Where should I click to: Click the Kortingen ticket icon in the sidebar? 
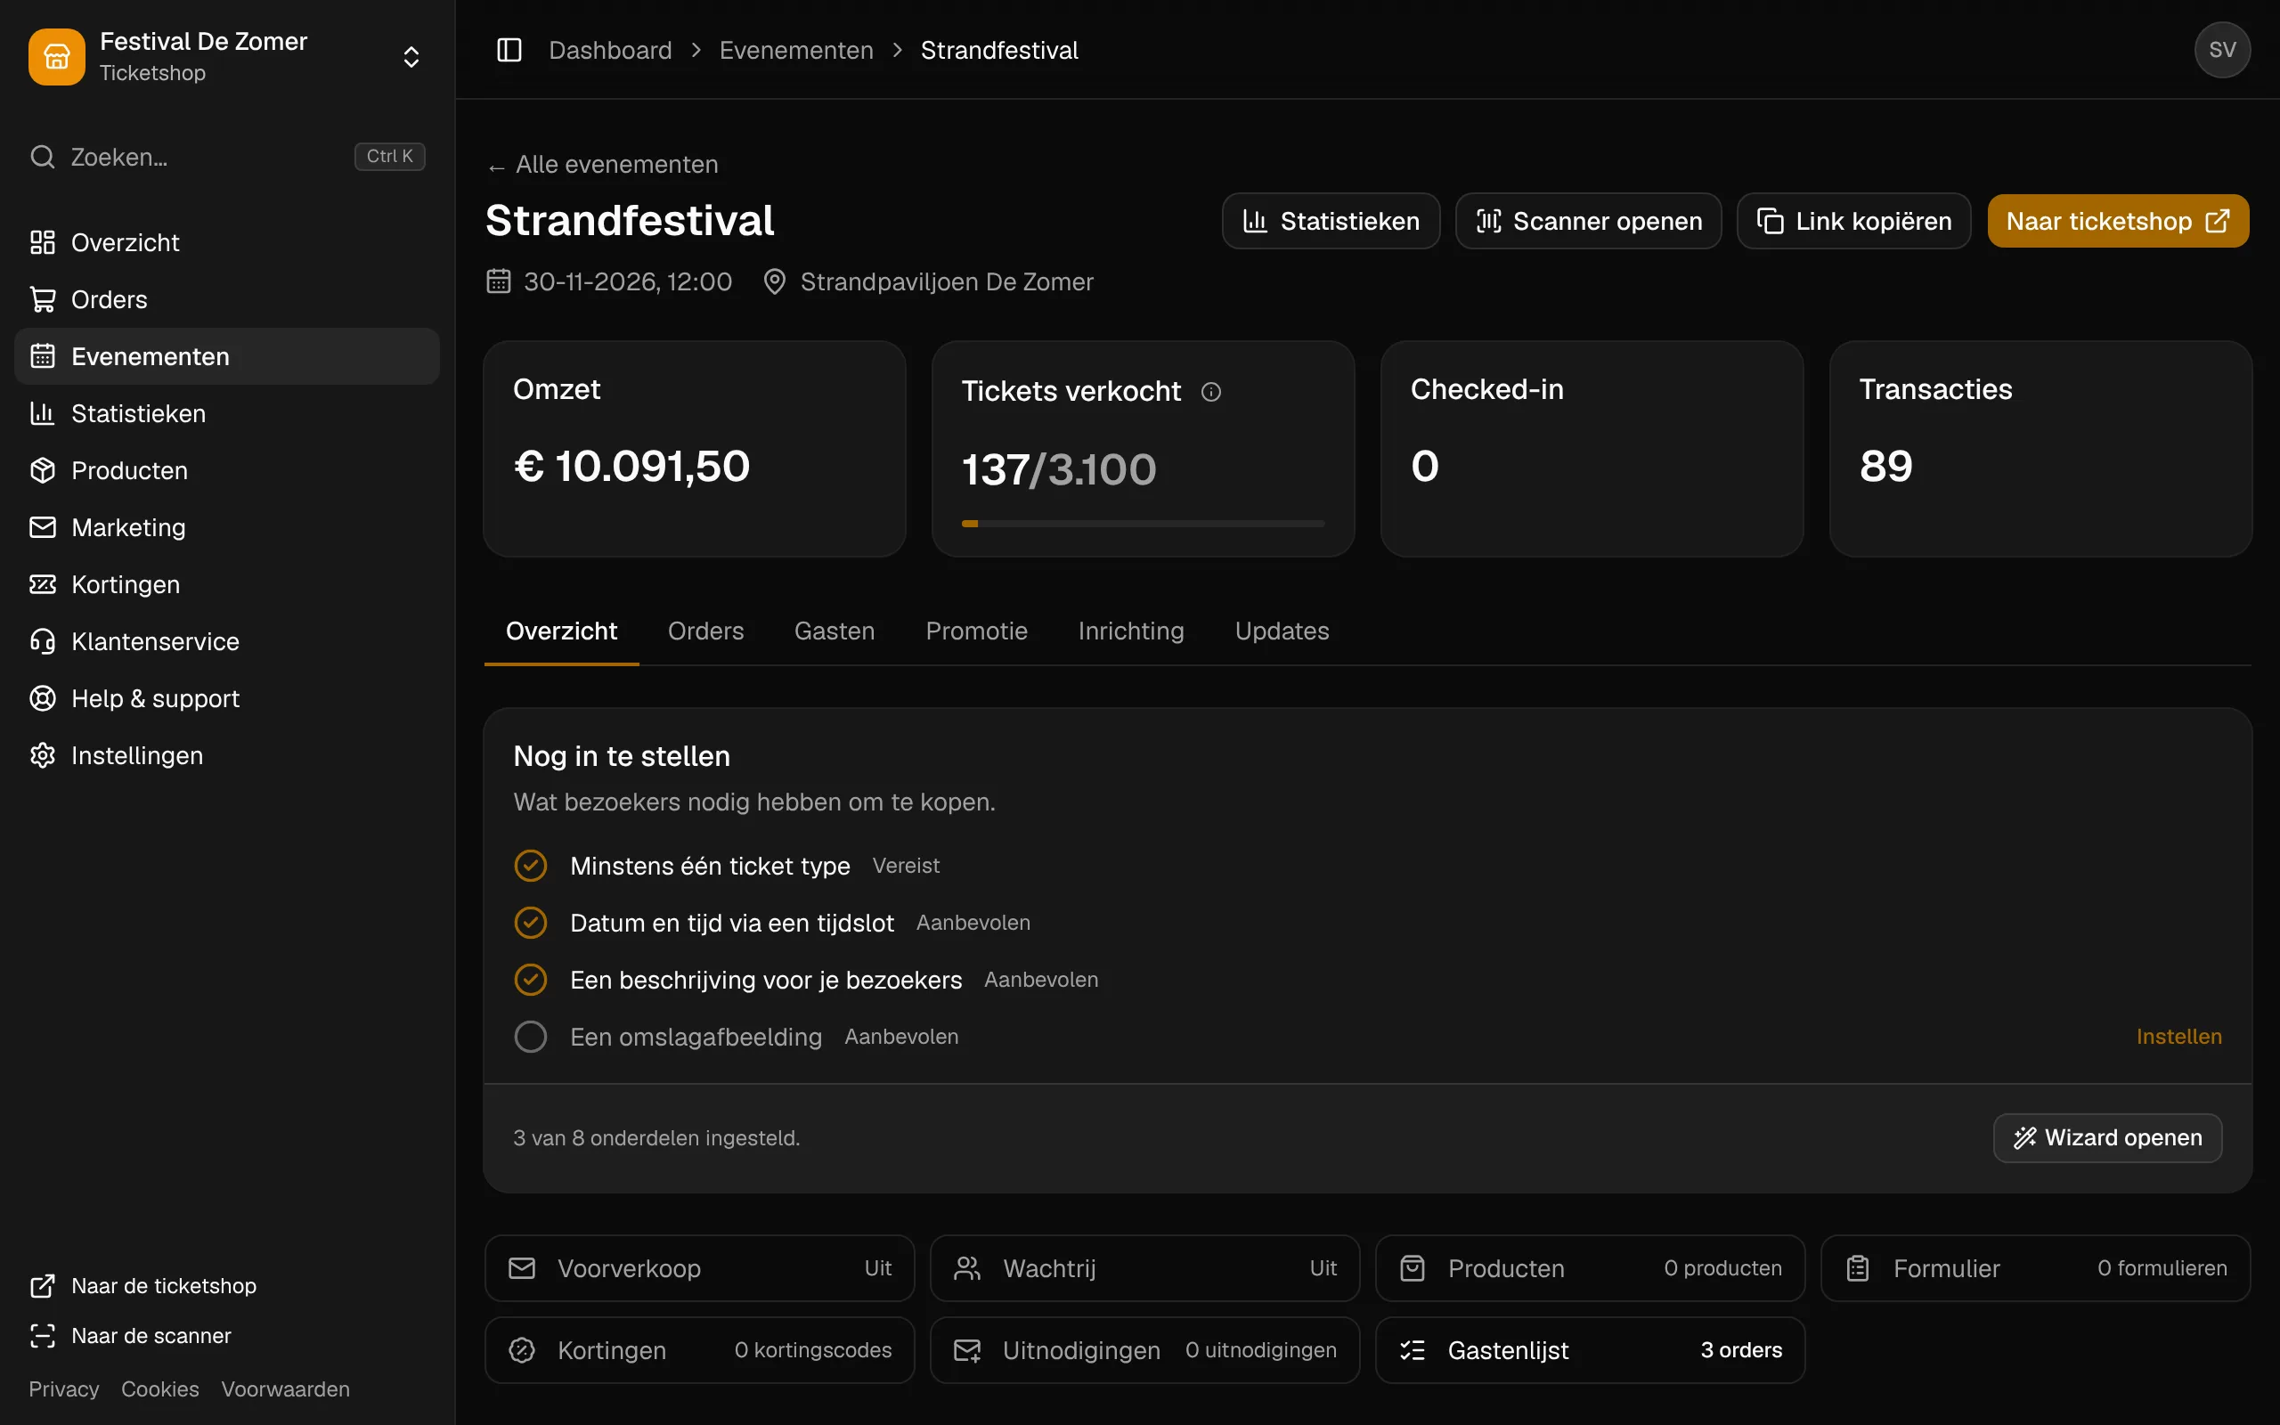(43, 584)
